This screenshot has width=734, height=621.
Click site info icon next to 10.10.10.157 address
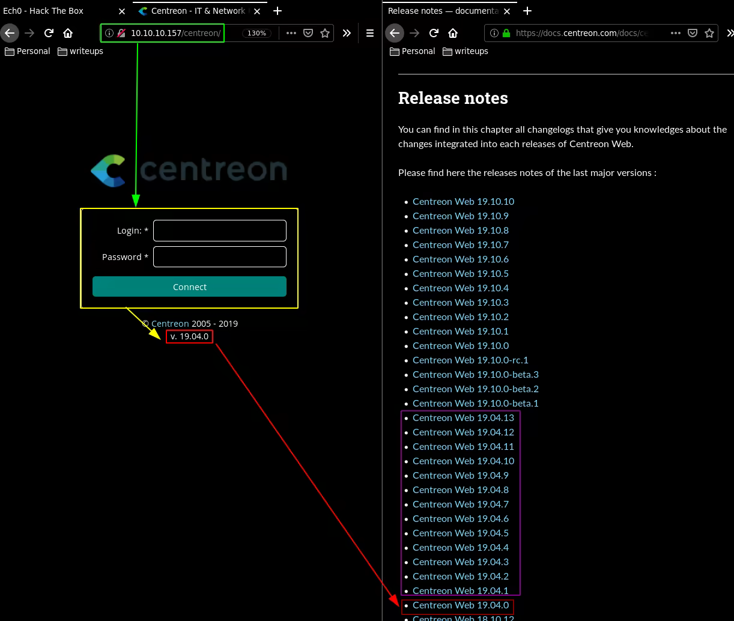coord(109,33)
